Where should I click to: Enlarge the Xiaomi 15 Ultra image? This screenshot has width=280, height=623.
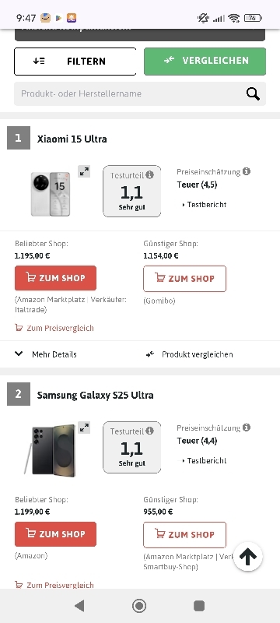84,171
